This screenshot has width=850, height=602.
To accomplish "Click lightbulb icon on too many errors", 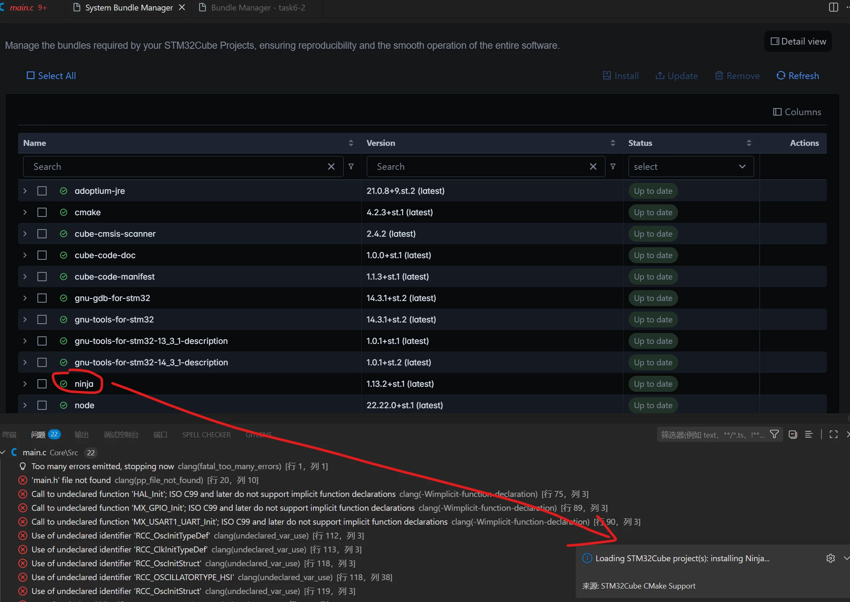I will pos(23,466).
